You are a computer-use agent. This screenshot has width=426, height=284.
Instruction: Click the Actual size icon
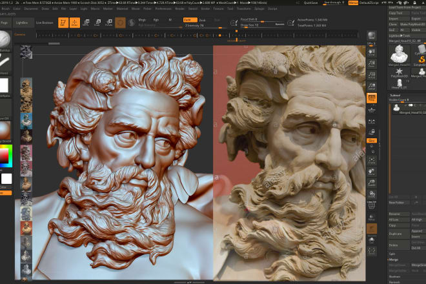tap(372, 76)
